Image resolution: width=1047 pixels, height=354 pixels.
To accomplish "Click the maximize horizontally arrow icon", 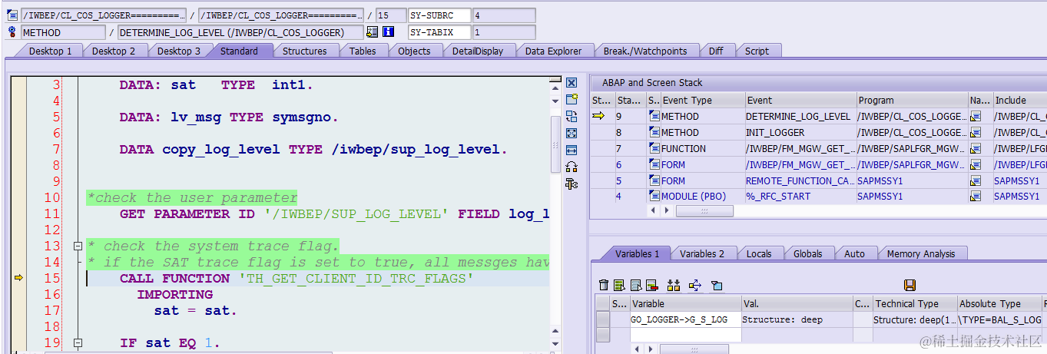I will coord(571,150).
